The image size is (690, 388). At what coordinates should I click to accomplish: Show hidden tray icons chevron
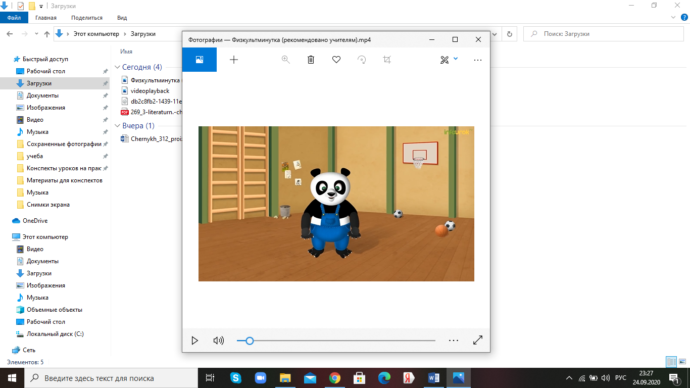[569, 378]
